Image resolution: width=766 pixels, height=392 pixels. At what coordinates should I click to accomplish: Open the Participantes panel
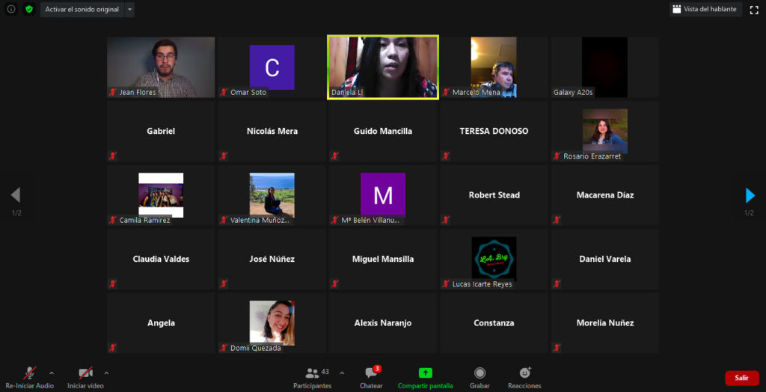pos(313,377)
